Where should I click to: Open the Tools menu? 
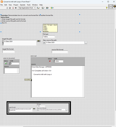(29, 5)
